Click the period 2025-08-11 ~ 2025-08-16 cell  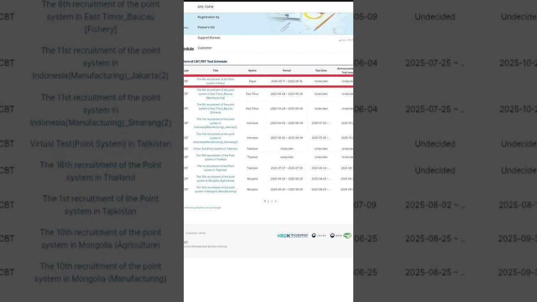tap(287, 81)
